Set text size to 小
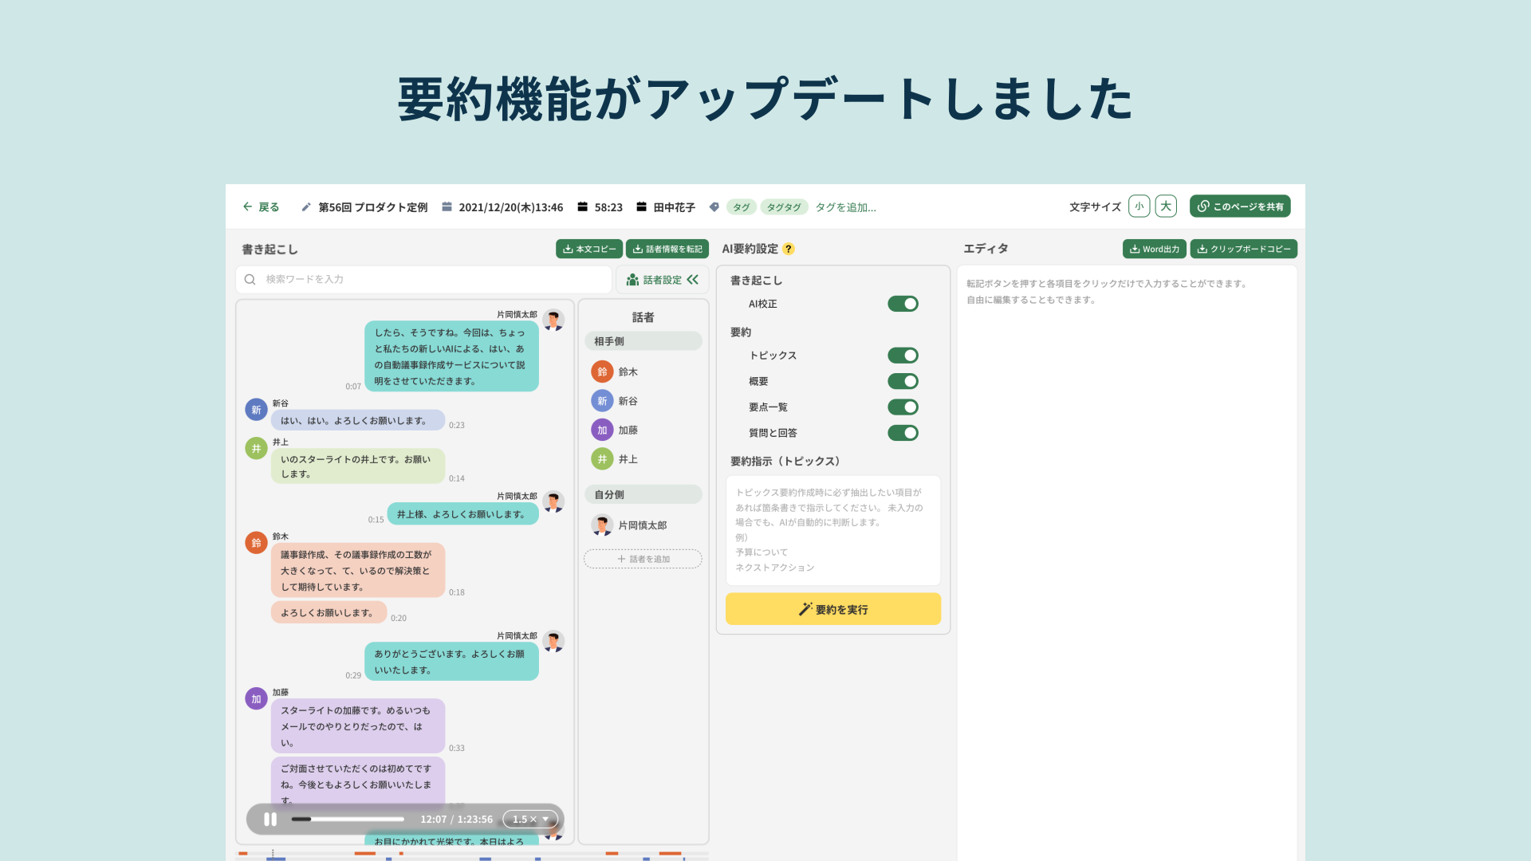This screenshot has width=1531, height=861. point(1139,206)
